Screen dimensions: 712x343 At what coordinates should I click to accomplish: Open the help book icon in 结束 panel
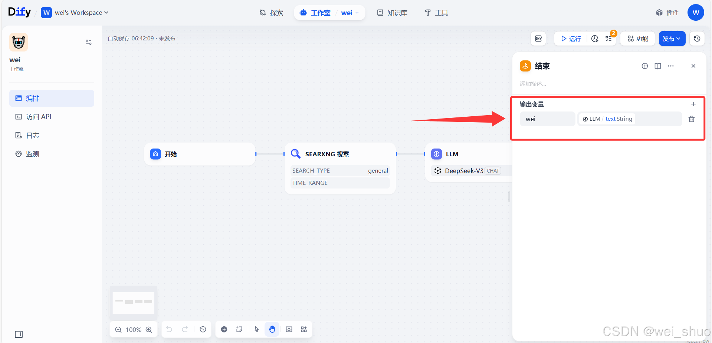pos(658,66)
